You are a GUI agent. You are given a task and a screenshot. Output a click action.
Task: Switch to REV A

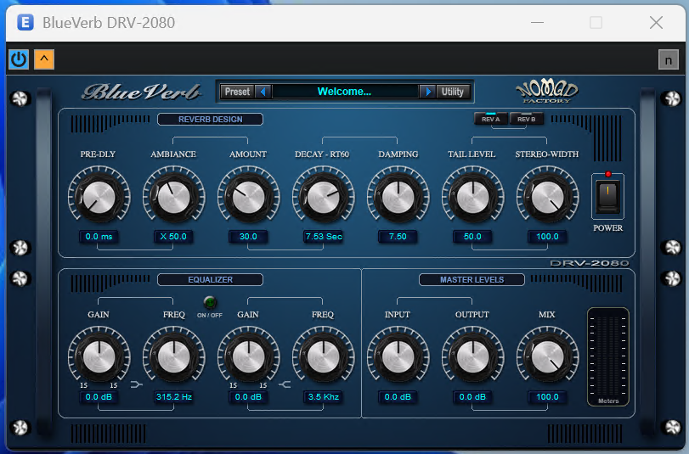click(x=491, y=119)
